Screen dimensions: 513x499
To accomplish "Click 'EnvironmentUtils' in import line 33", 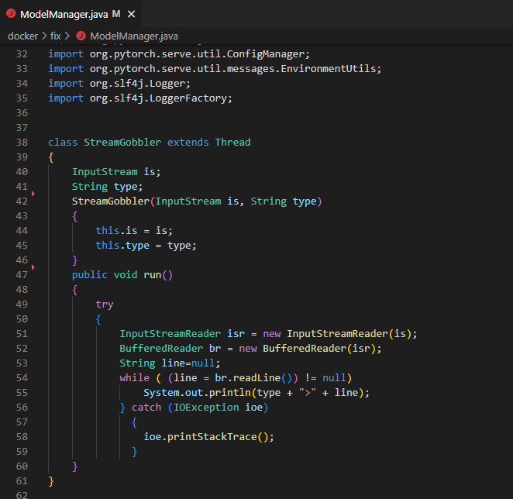I will 328,69.
